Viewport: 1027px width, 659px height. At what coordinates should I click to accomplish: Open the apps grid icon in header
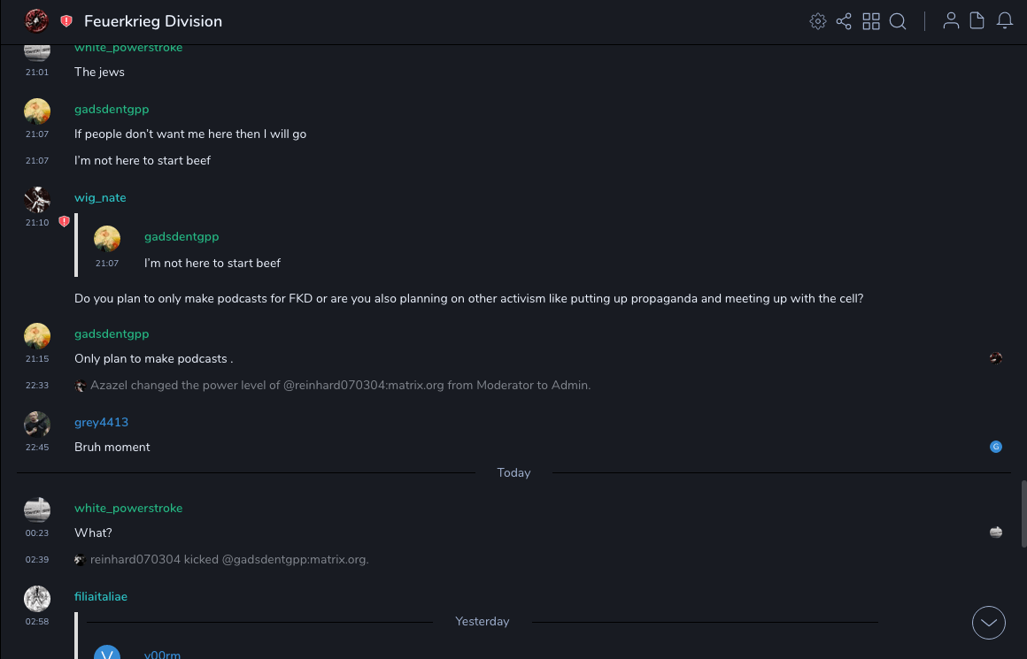click(x=871, y=21)
